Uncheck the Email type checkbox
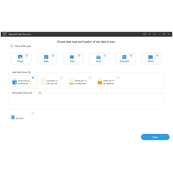 105,55
